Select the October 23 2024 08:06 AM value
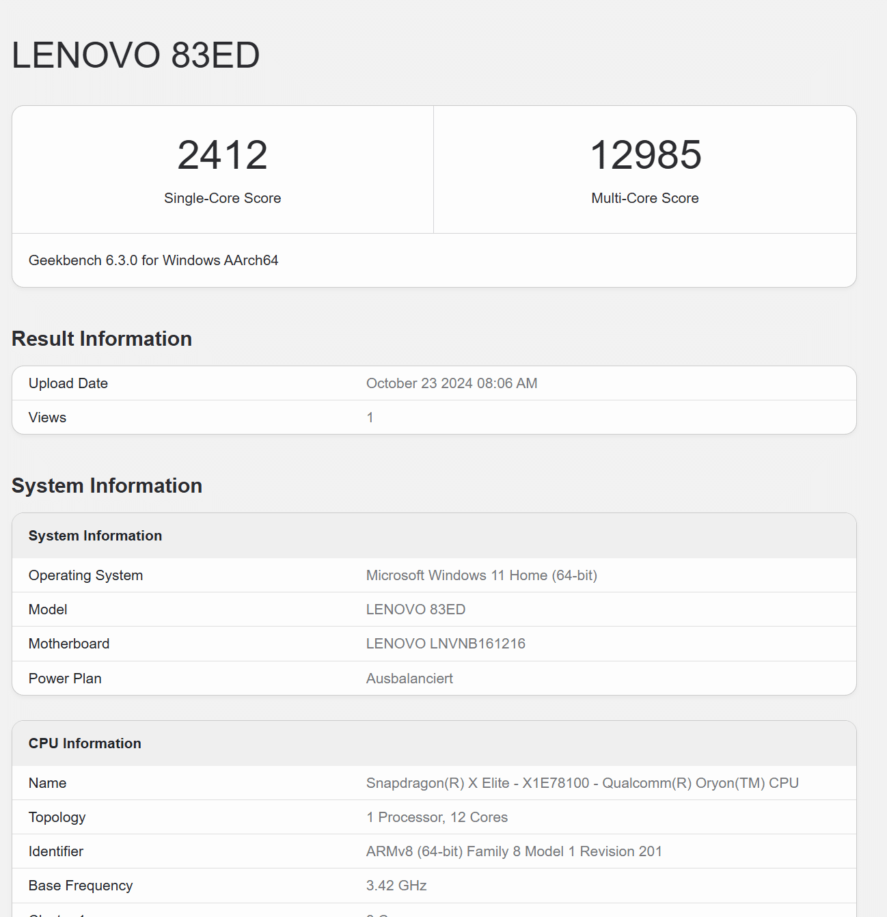Viewport: 887px width, 917px height. click(x=452, y=383)
